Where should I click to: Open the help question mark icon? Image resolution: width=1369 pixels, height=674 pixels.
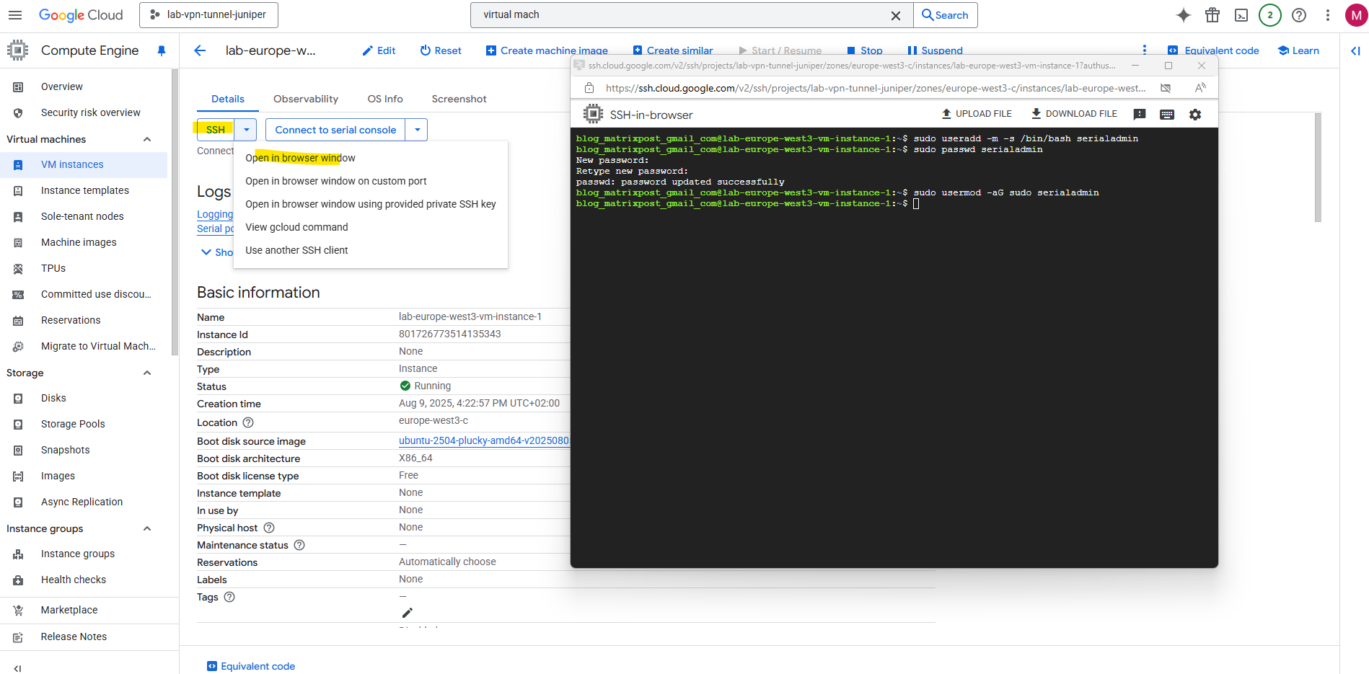[x=1299, y=15]
